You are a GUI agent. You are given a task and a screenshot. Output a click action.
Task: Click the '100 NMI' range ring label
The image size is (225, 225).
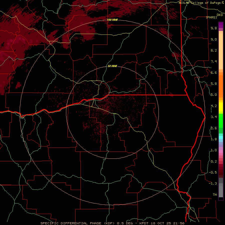112,20
